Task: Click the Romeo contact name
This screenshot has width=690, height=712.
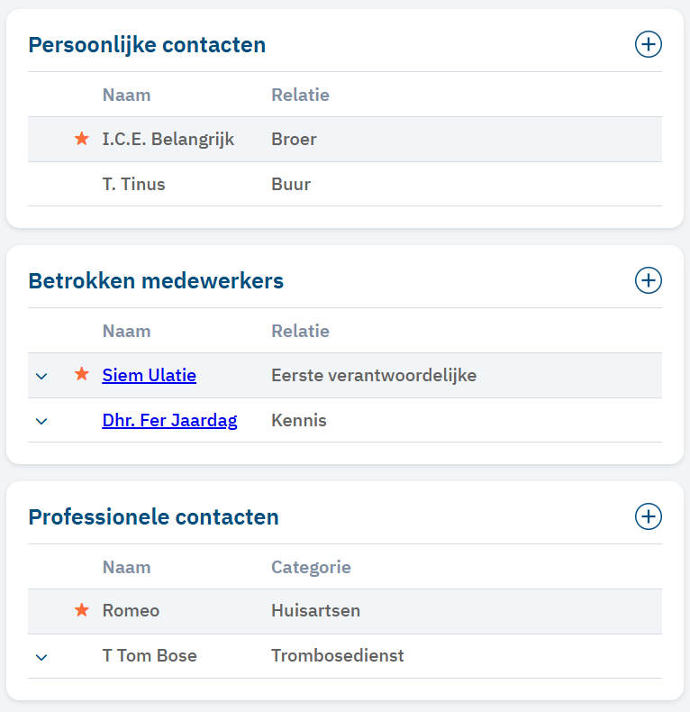Action: 131,610
